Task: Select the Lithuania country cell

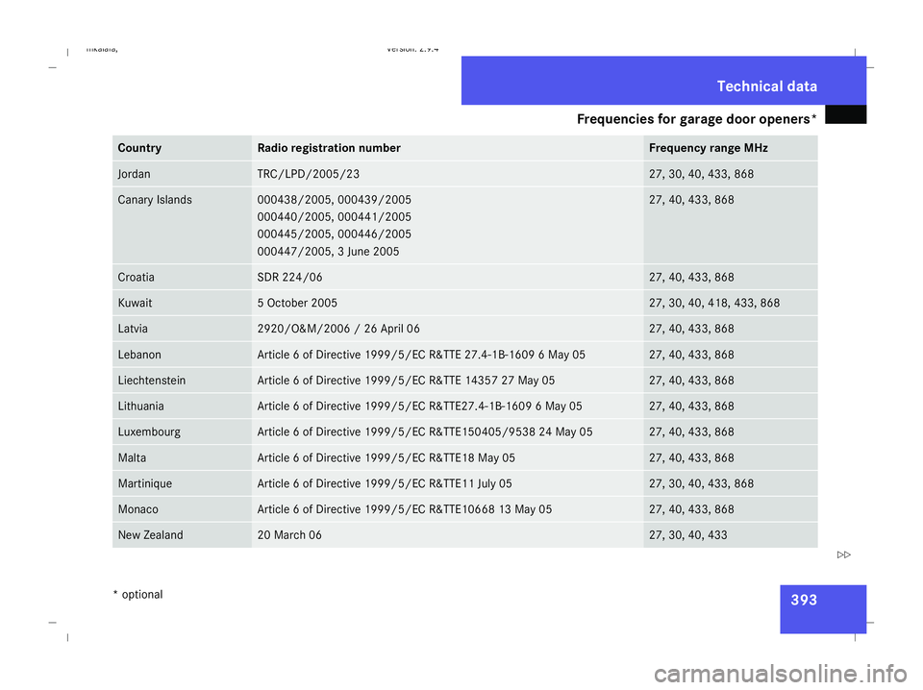Action: coord(182,407)
